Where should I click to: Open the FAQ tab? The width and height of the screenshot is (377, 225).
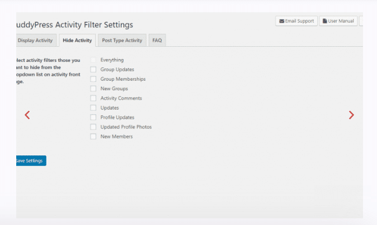tap(157, 40)
